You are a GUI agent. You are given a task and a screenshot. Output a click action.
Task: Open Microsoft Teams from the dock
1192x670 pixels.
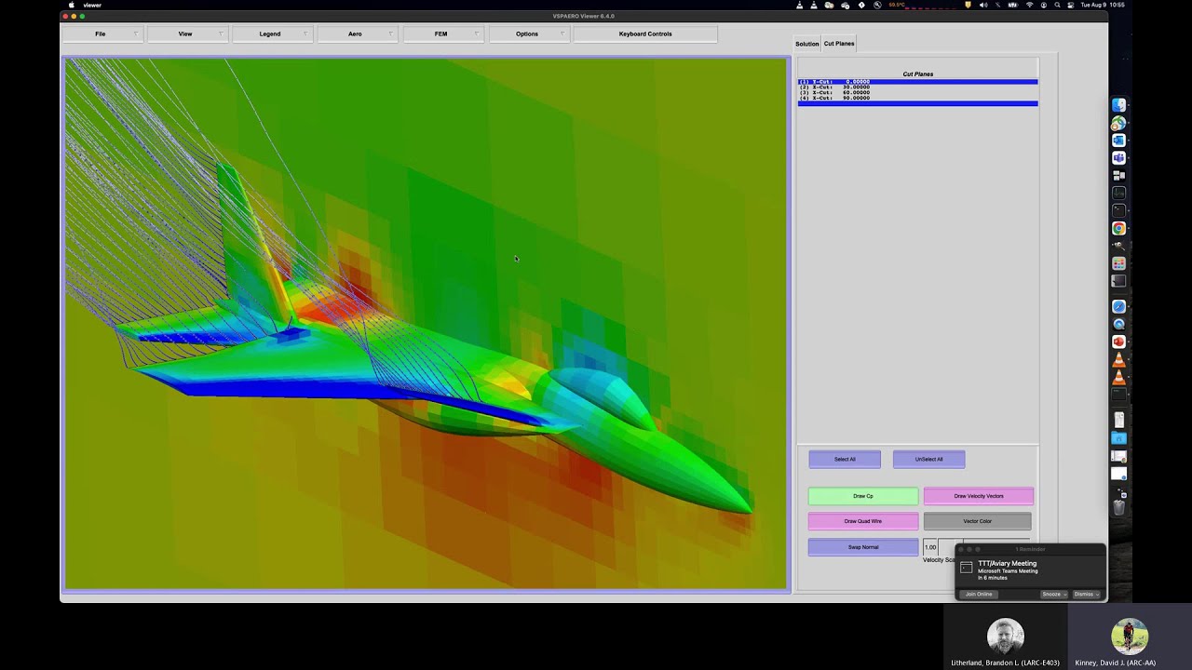point(1118,158)
